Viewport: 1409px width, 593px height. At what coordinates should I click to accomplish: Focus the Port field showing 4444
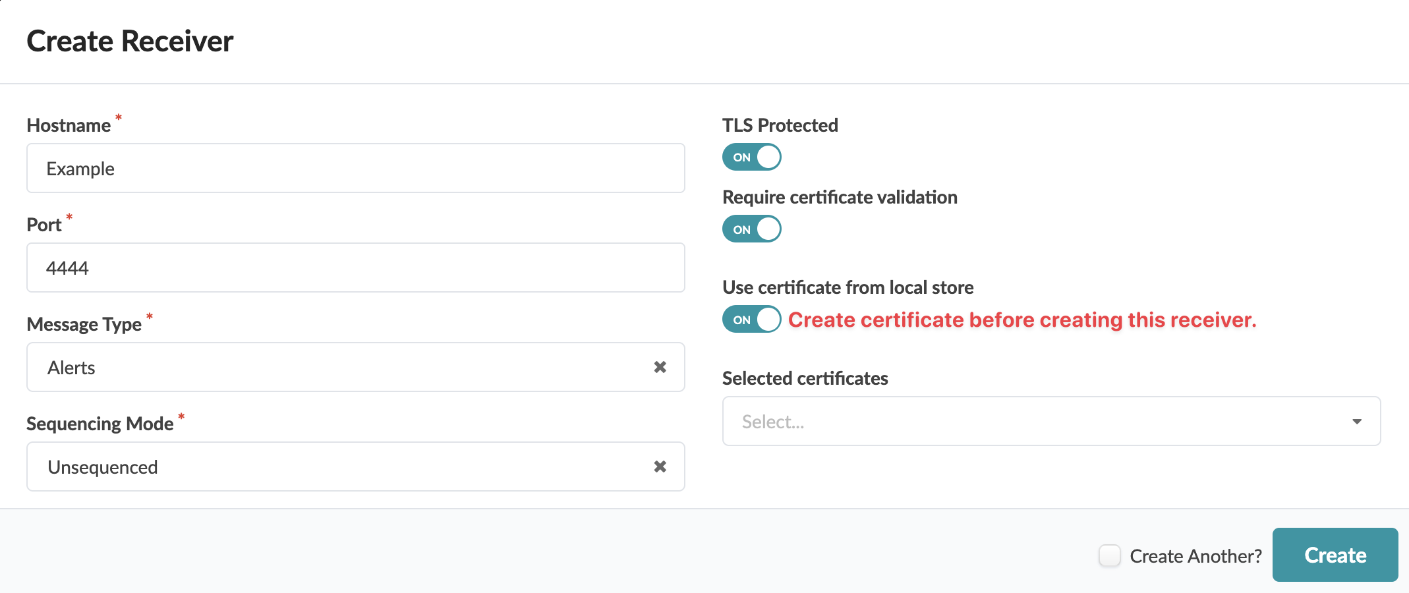pyautogui.click(x=356, y=268)
